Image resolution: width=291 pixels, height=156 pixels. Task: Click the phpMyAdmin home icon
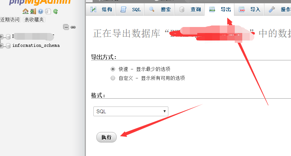pyautogui.click(x=25, y=11)
